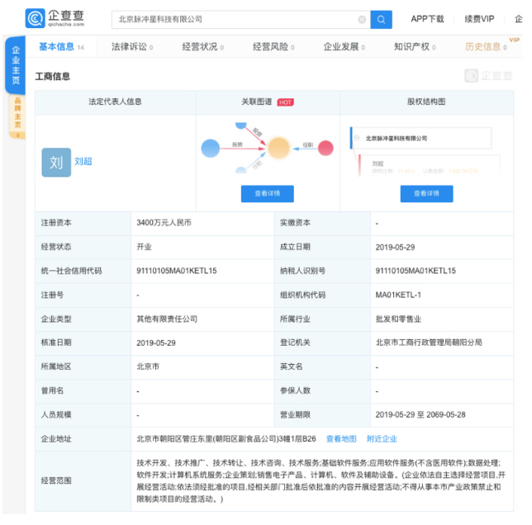Select the 企业发展 tab
Screen dimensions: 532x525
[x=344, y=46]
